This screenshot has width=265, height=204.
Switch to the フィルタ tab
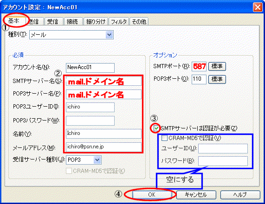click(119, 22)
